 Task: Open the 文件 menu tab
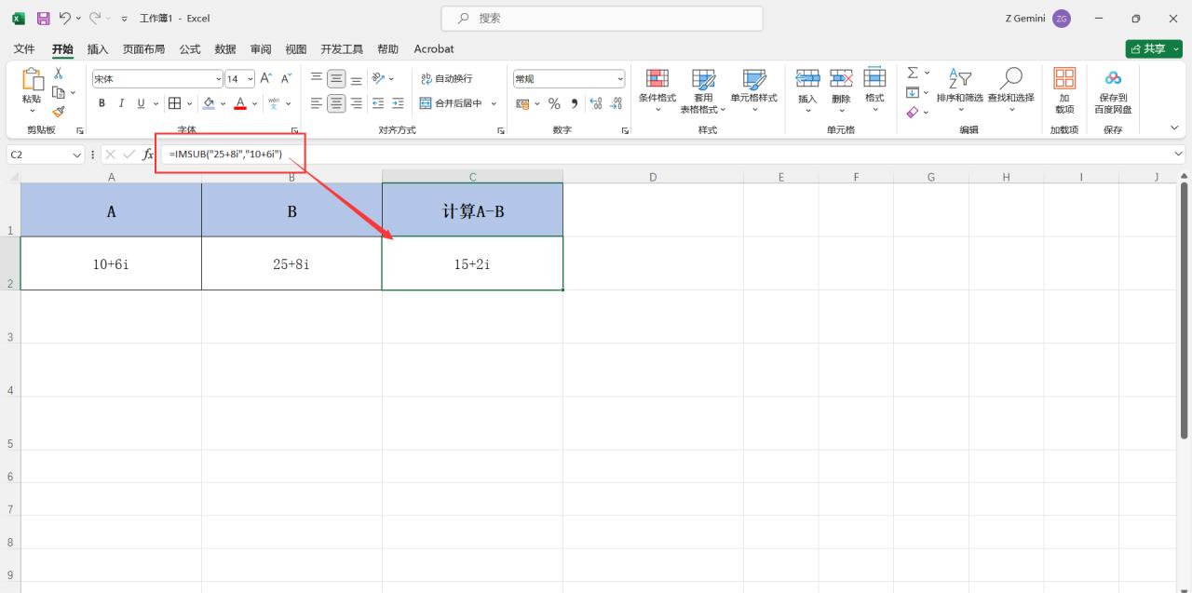24,49
